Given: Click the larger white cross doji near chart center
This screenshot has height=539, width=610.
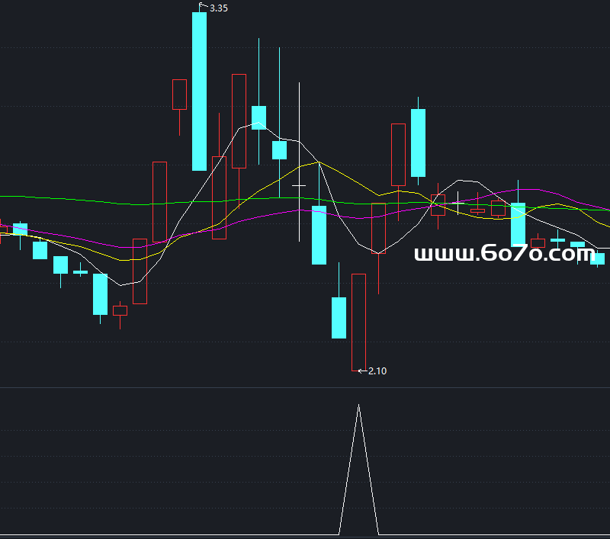Looking at the screenshot, I should coord(299,185).
